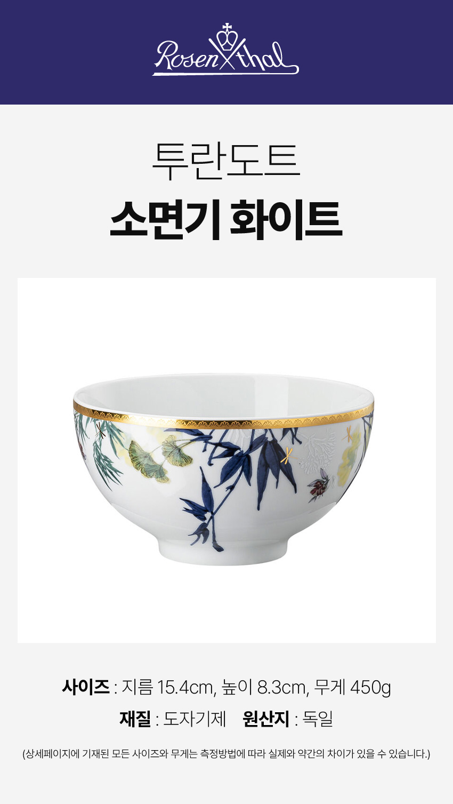Click the 원산지 origin label
This screenshot has height=804, width=453.
[266, 719]
